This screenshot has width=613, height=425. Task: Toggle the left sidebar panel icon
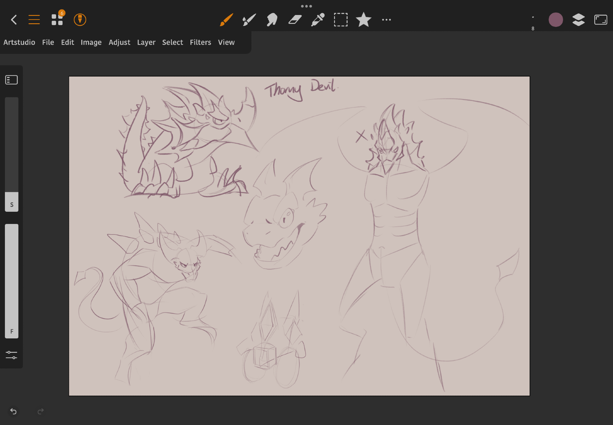(12, 80)
